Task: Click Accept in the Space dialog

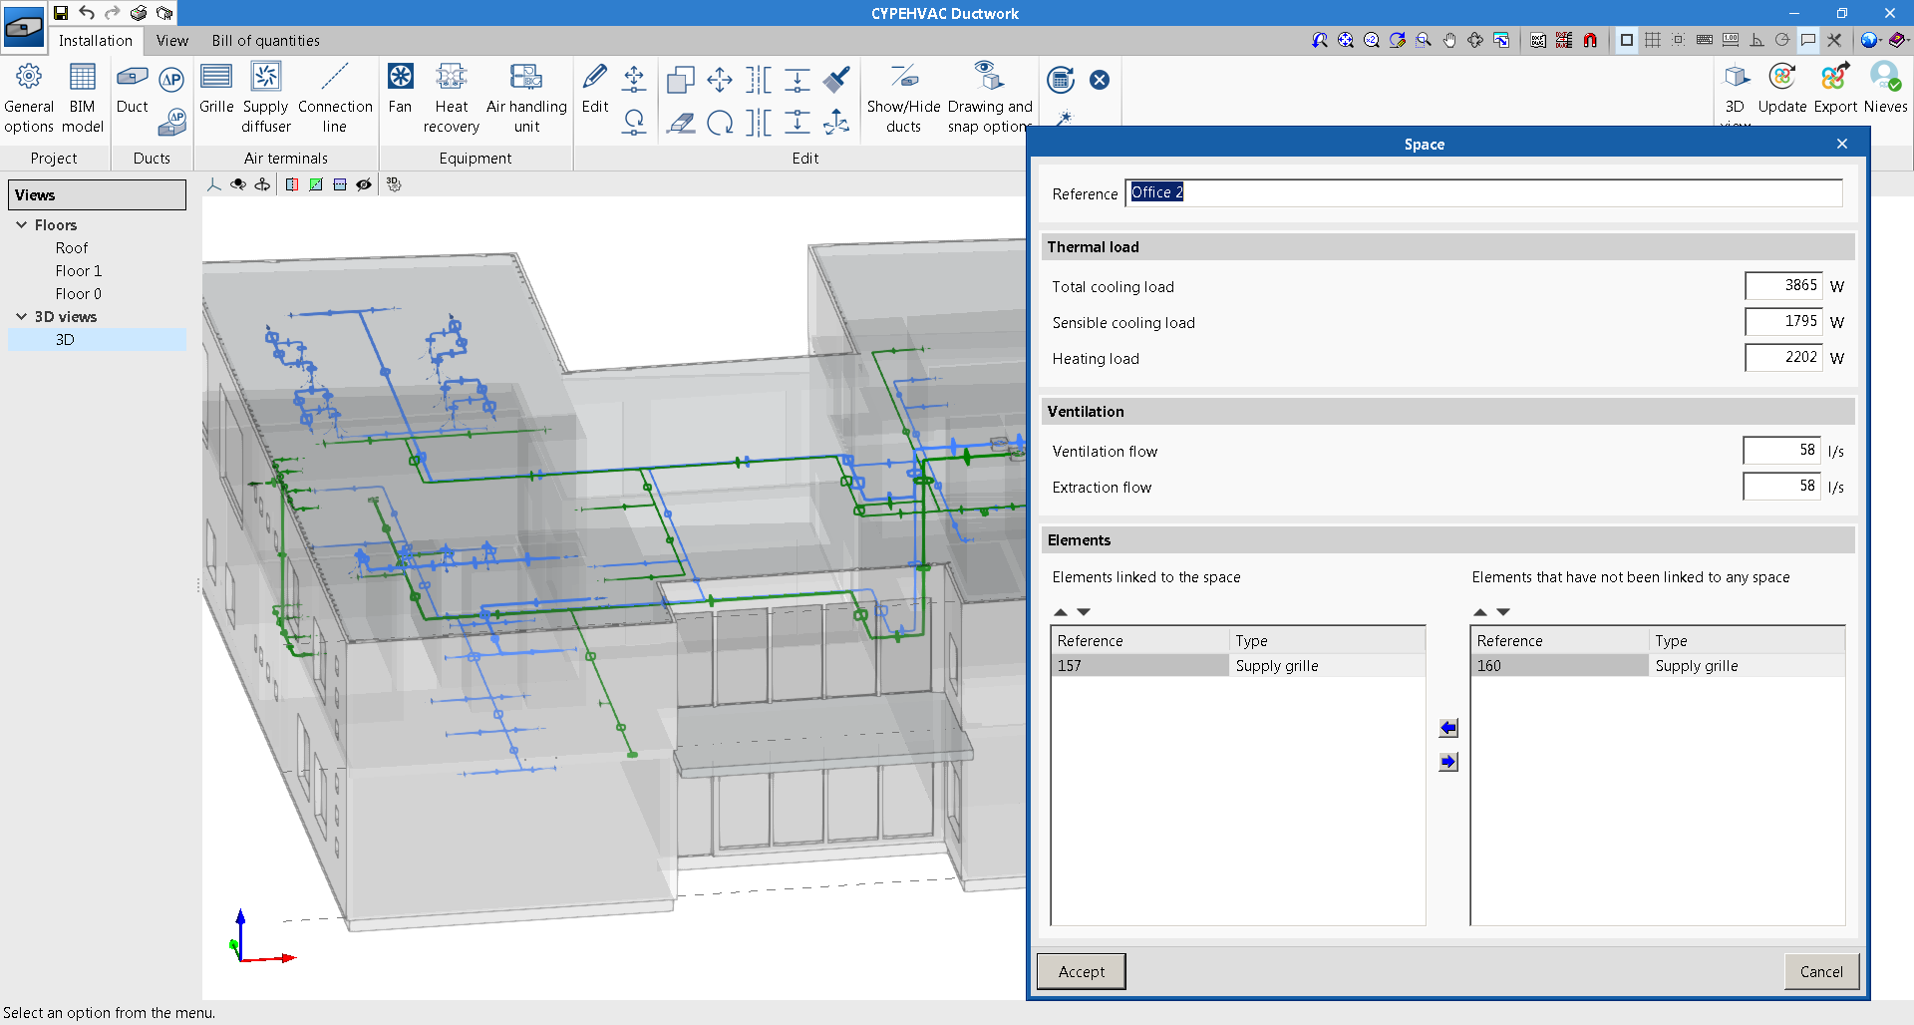Action: coord(1082,971)
